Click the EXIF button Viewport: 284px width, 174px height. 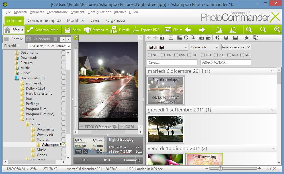(85, 160)
